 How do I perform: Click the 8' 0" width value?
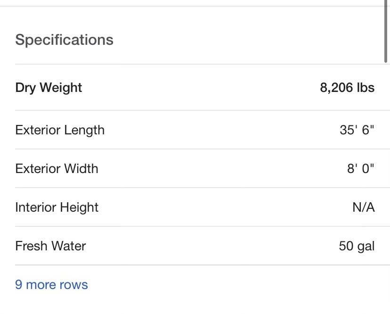click(361, 169)
